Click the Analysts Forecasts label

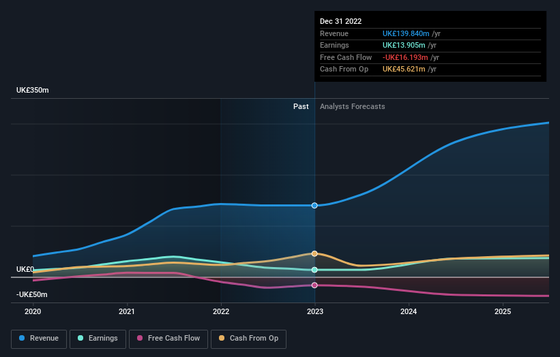point(353,107)
